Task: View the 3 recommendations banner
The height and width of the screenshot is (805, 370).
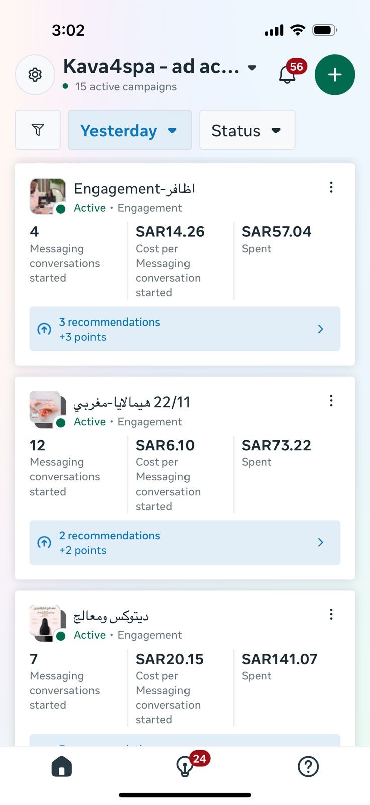Action: click(184, 329)
